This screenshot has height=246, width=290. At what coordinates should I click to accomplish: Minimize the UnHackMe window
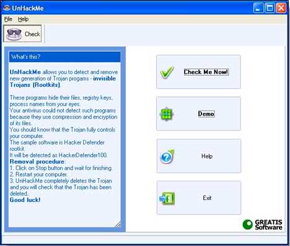pyautogui.click(x=258, y=8)
